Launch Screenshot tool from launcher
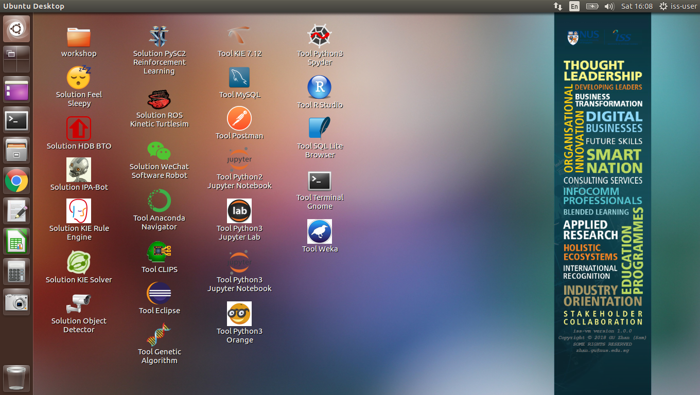The image size is (700, 395). (x=16, y=302)
